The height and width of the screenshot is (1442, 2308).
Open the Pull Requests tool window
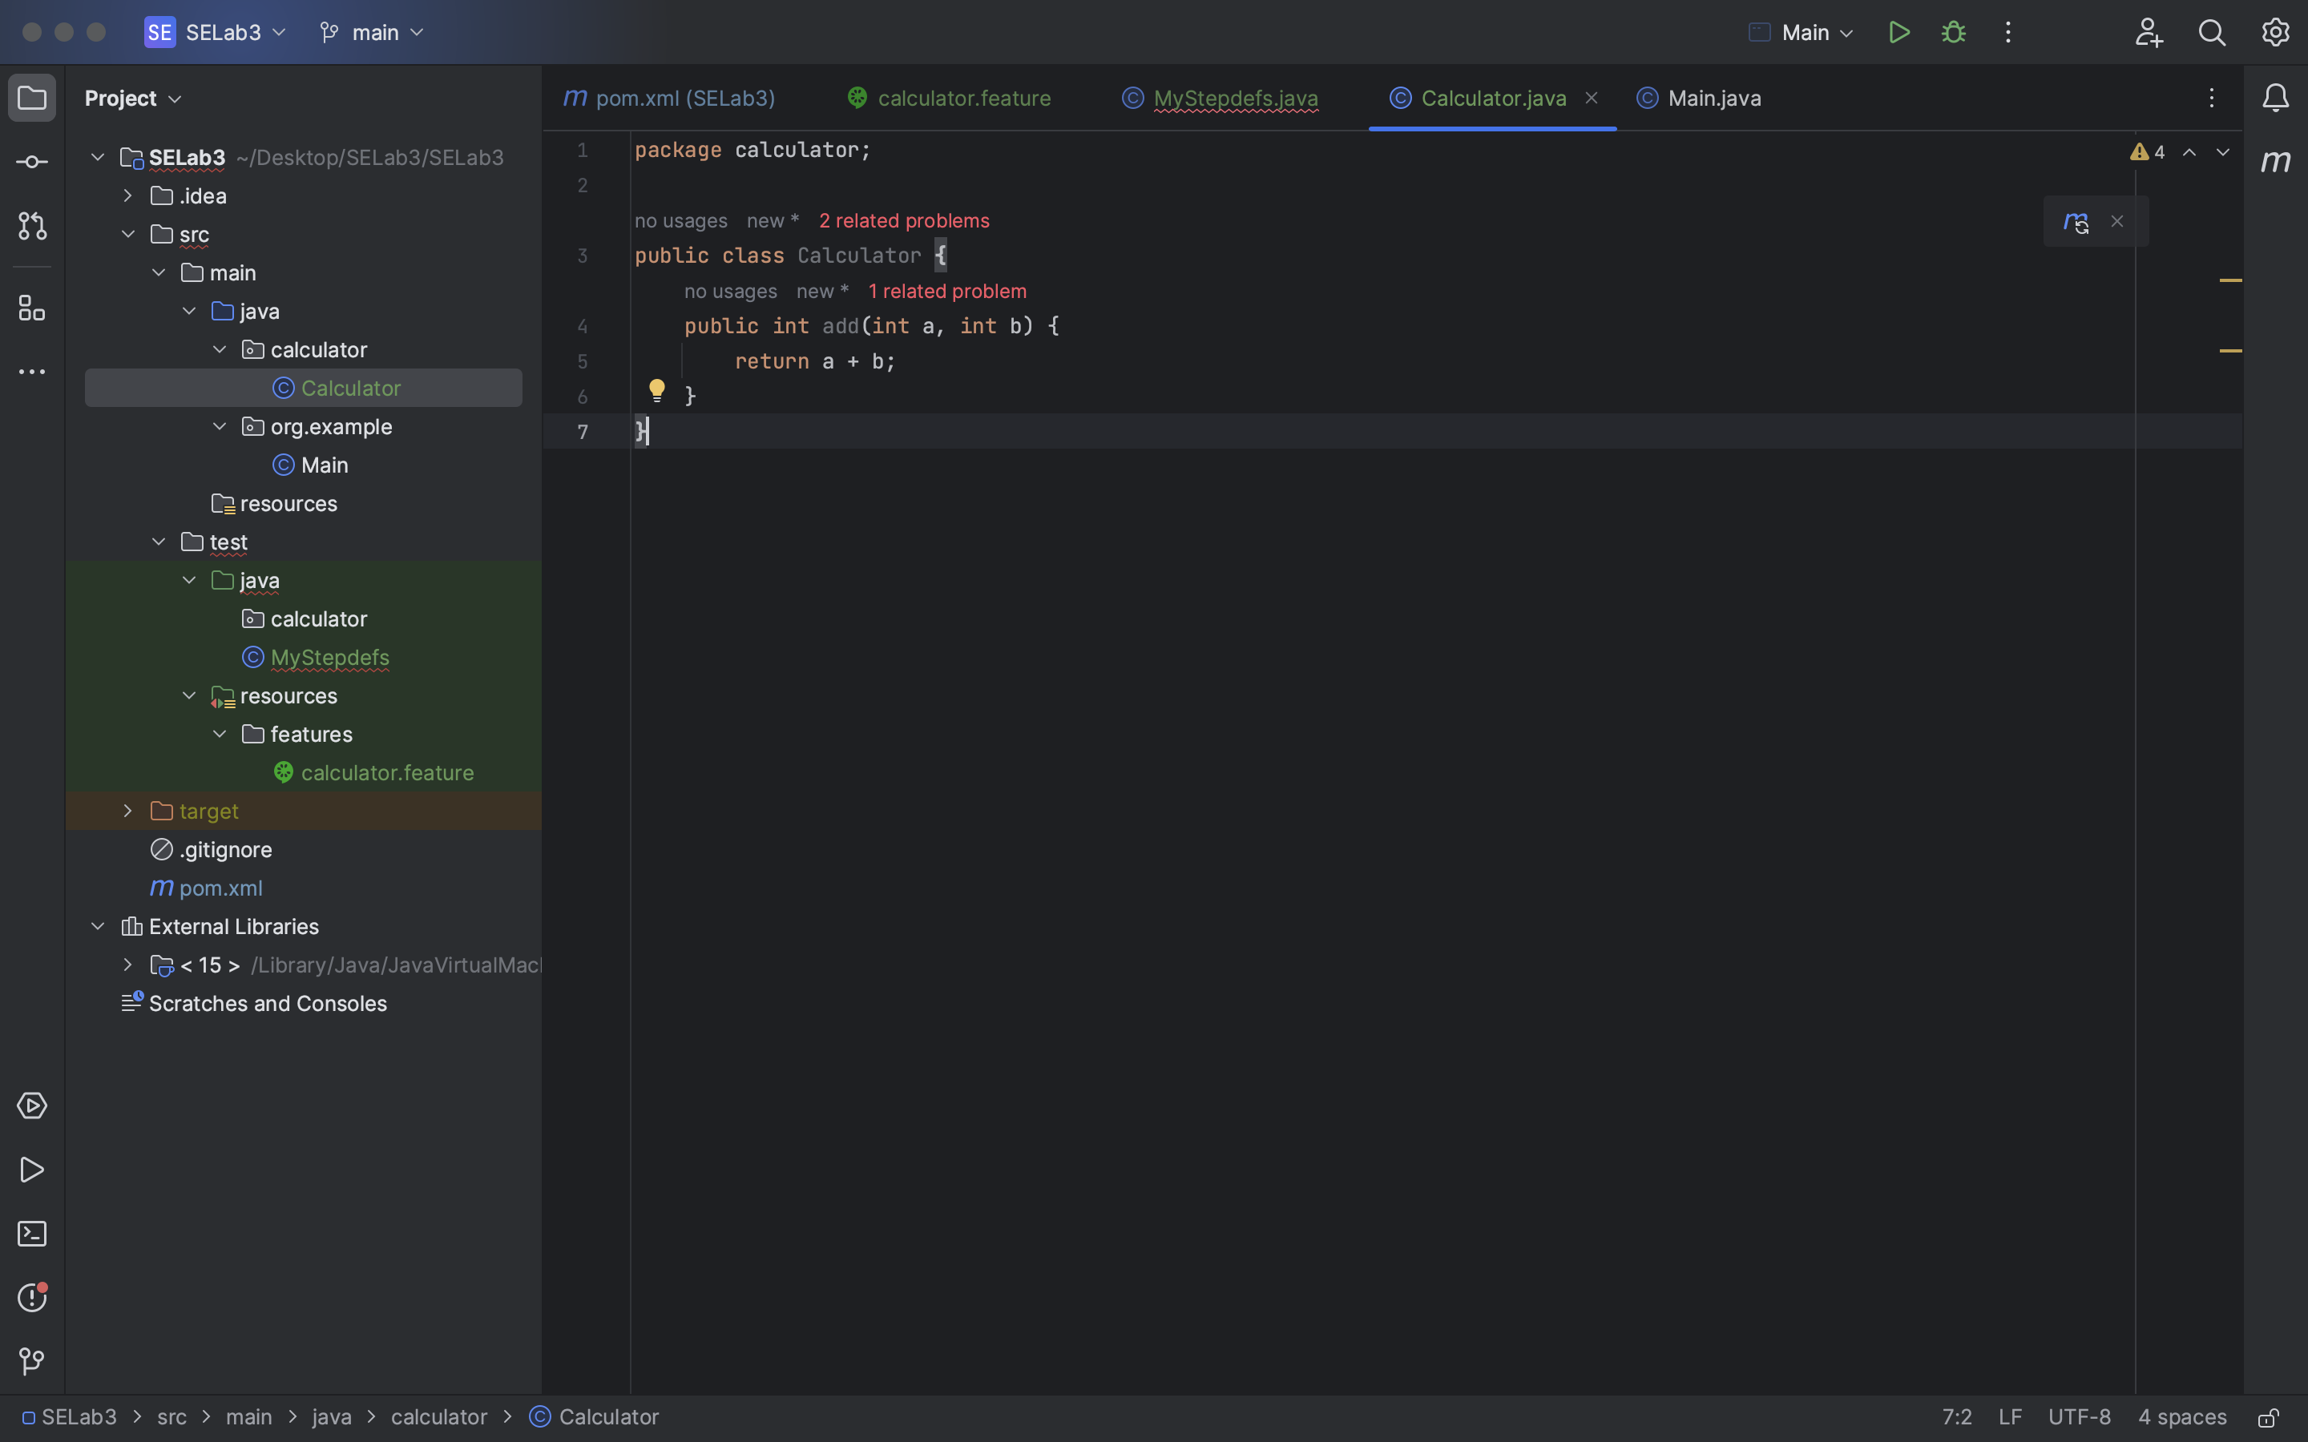(x=32, y=226)
